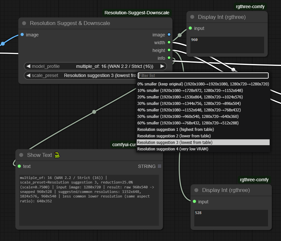Click input socket of Display Int showing 528
Image resolution: width=281 pixels, height=241 pixels.
pos(195,201)
